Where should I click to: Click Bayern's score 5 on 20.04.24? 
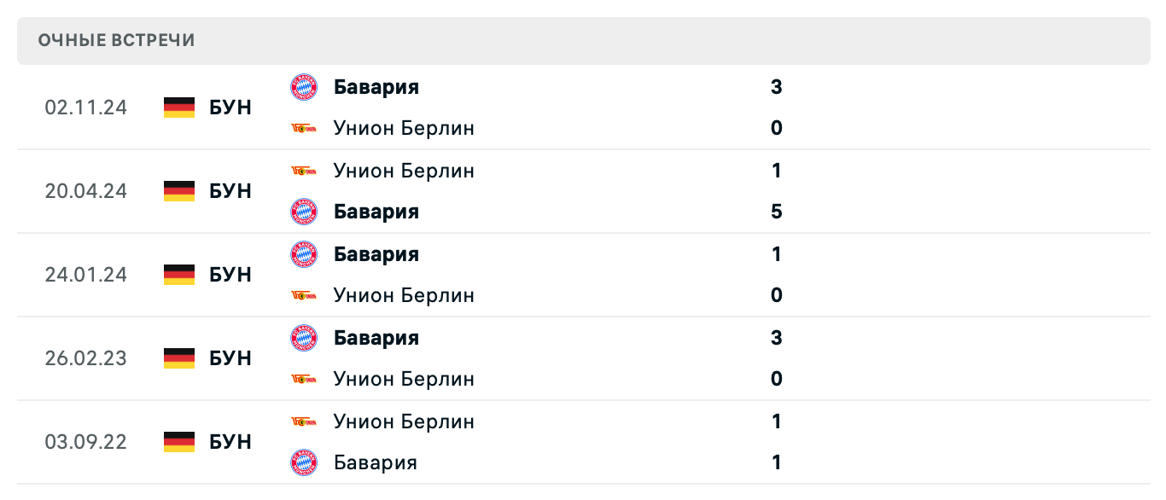tap(776, 212)
